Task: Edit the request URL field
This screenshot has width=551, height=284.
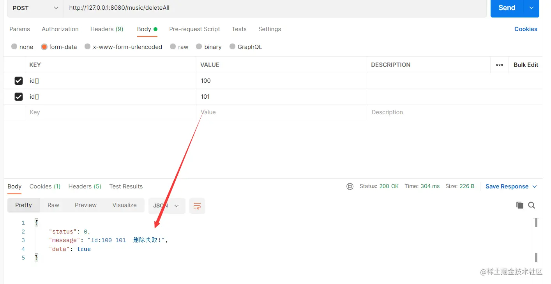Action: tap(275, 8)
